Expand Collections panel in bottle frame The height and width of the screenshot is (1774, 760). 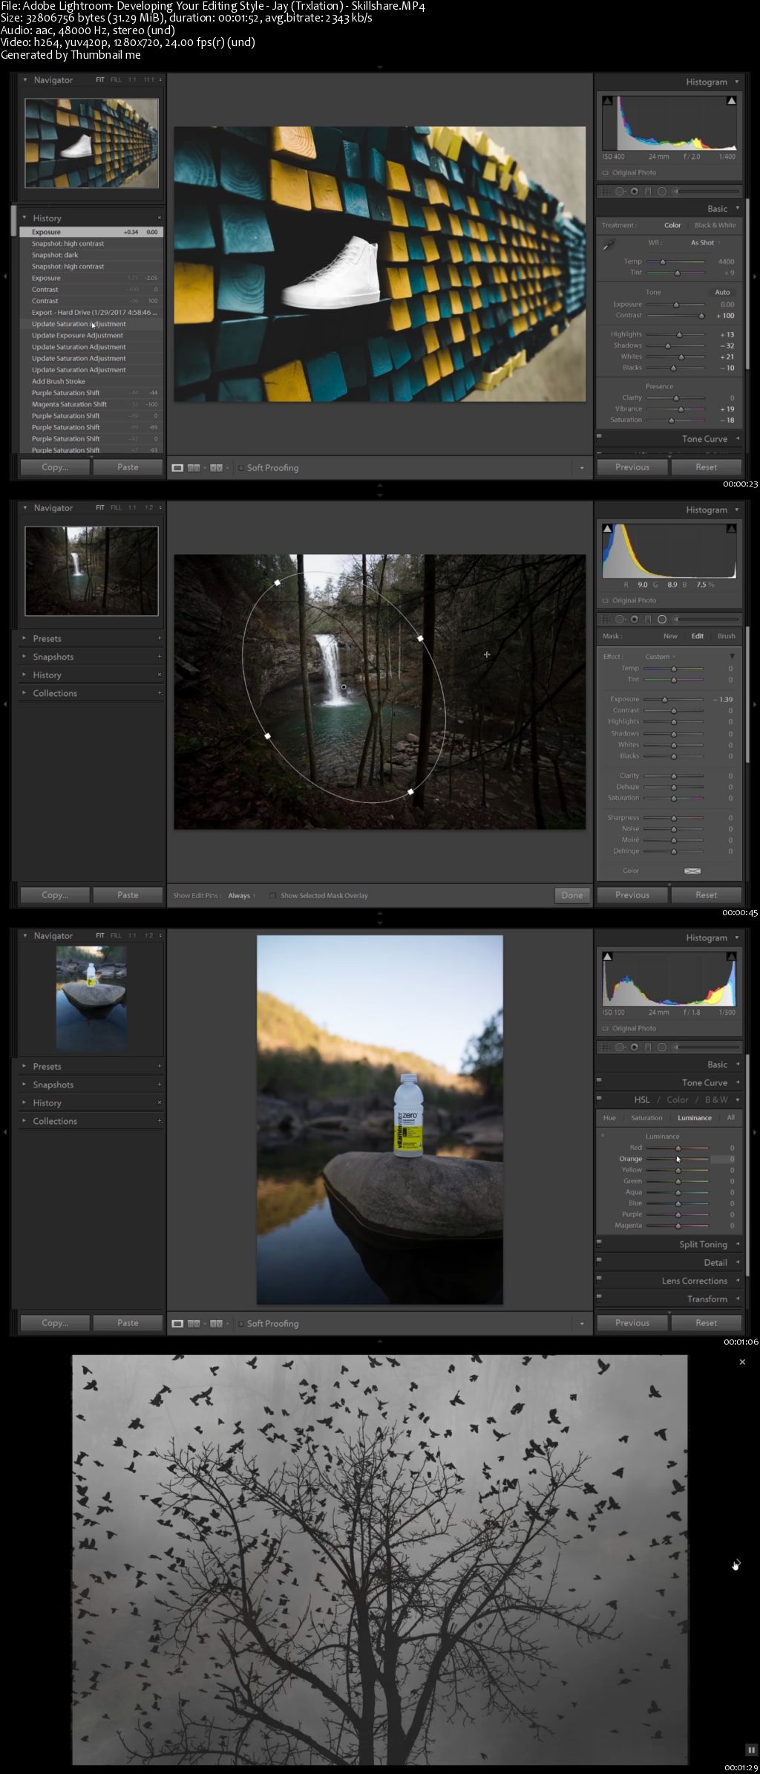pos(24,1121)
